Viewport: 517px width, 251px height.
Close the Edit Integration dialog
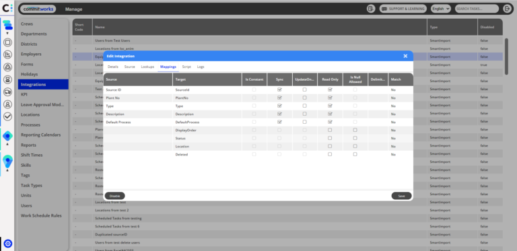pos(405,56)
